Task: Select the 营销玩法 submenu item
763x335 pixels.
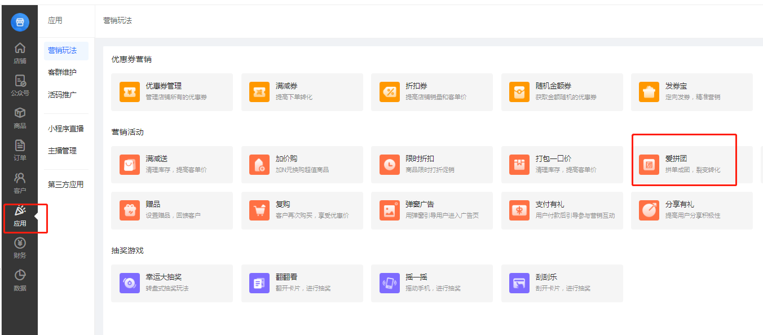Action: pyautogui.click(x=63, y=51)
